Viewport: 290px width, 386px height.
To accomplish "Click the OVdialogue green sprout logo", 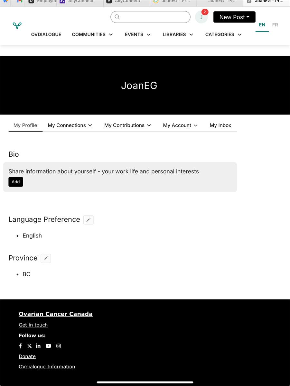I will tap(17, 26).
